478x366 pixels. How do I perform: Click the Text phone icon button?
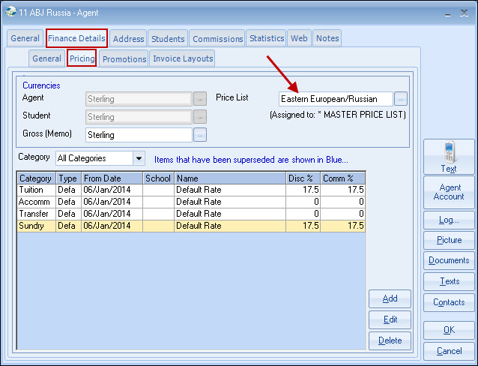[448, 157]
